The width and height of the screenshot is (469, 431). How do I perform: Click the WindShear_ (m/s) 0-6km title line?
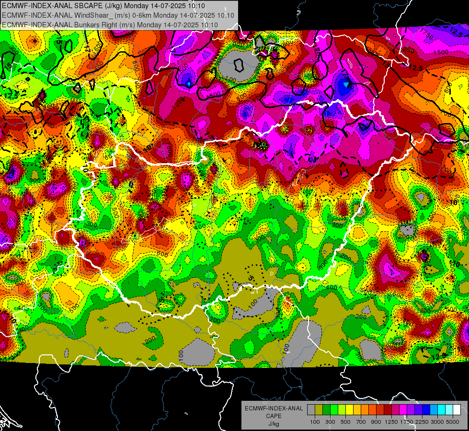[118, 15]
